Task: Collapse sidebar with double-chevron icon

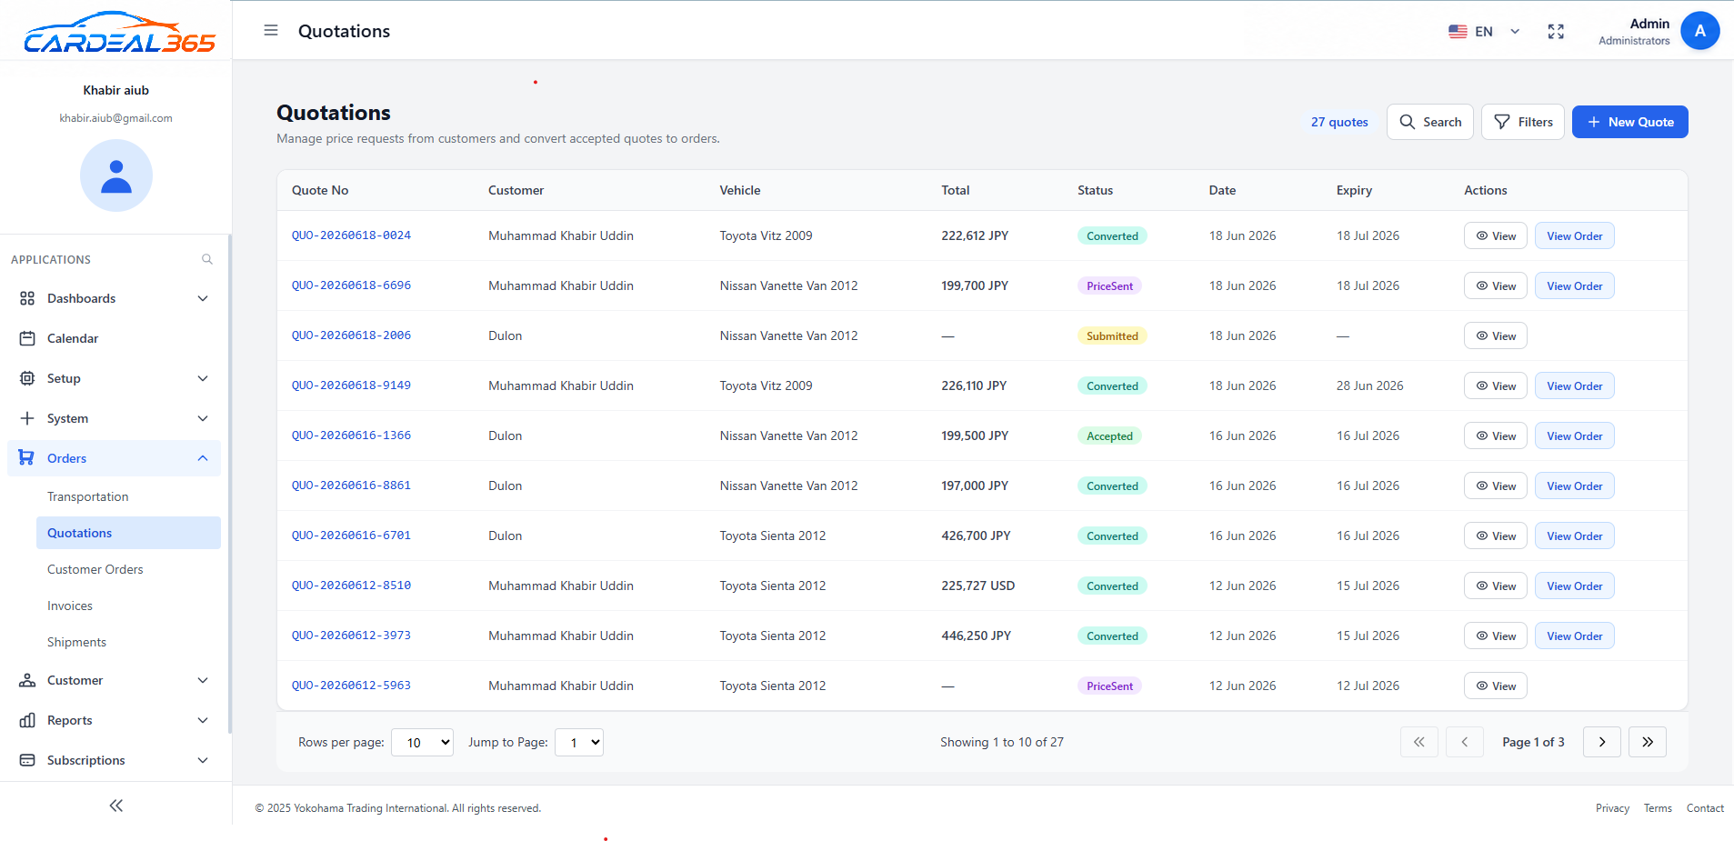Action: [116, 806]
